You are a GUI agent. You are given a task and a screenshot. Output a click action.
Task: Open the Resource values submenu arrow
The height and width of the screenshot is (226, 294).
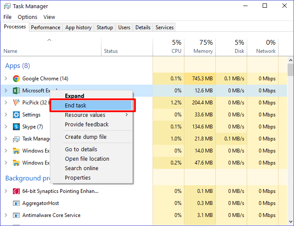click(127, 115)
